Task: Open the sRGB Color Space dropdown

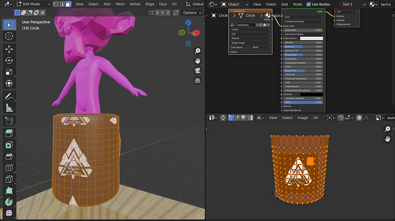Action: pos(260,47)
